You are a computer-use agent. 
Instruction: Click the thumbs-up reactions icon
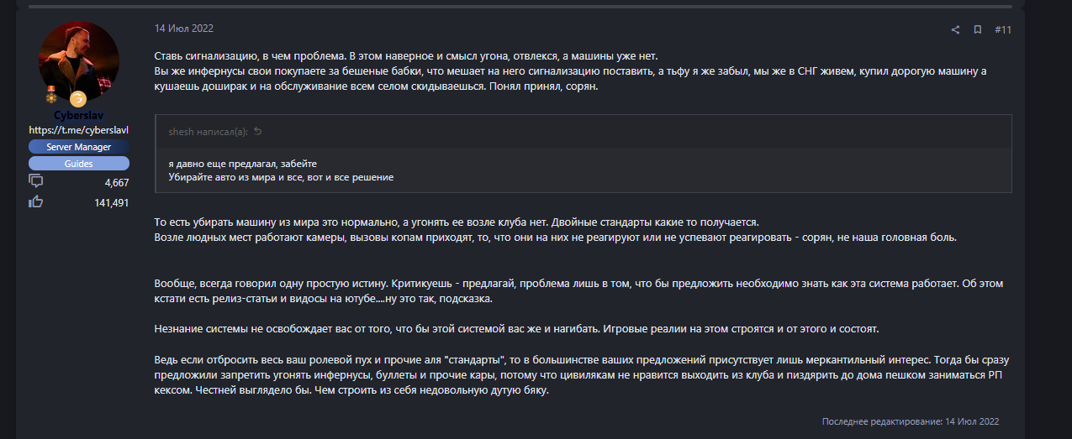pyautogui.click(x=35, y=201)
